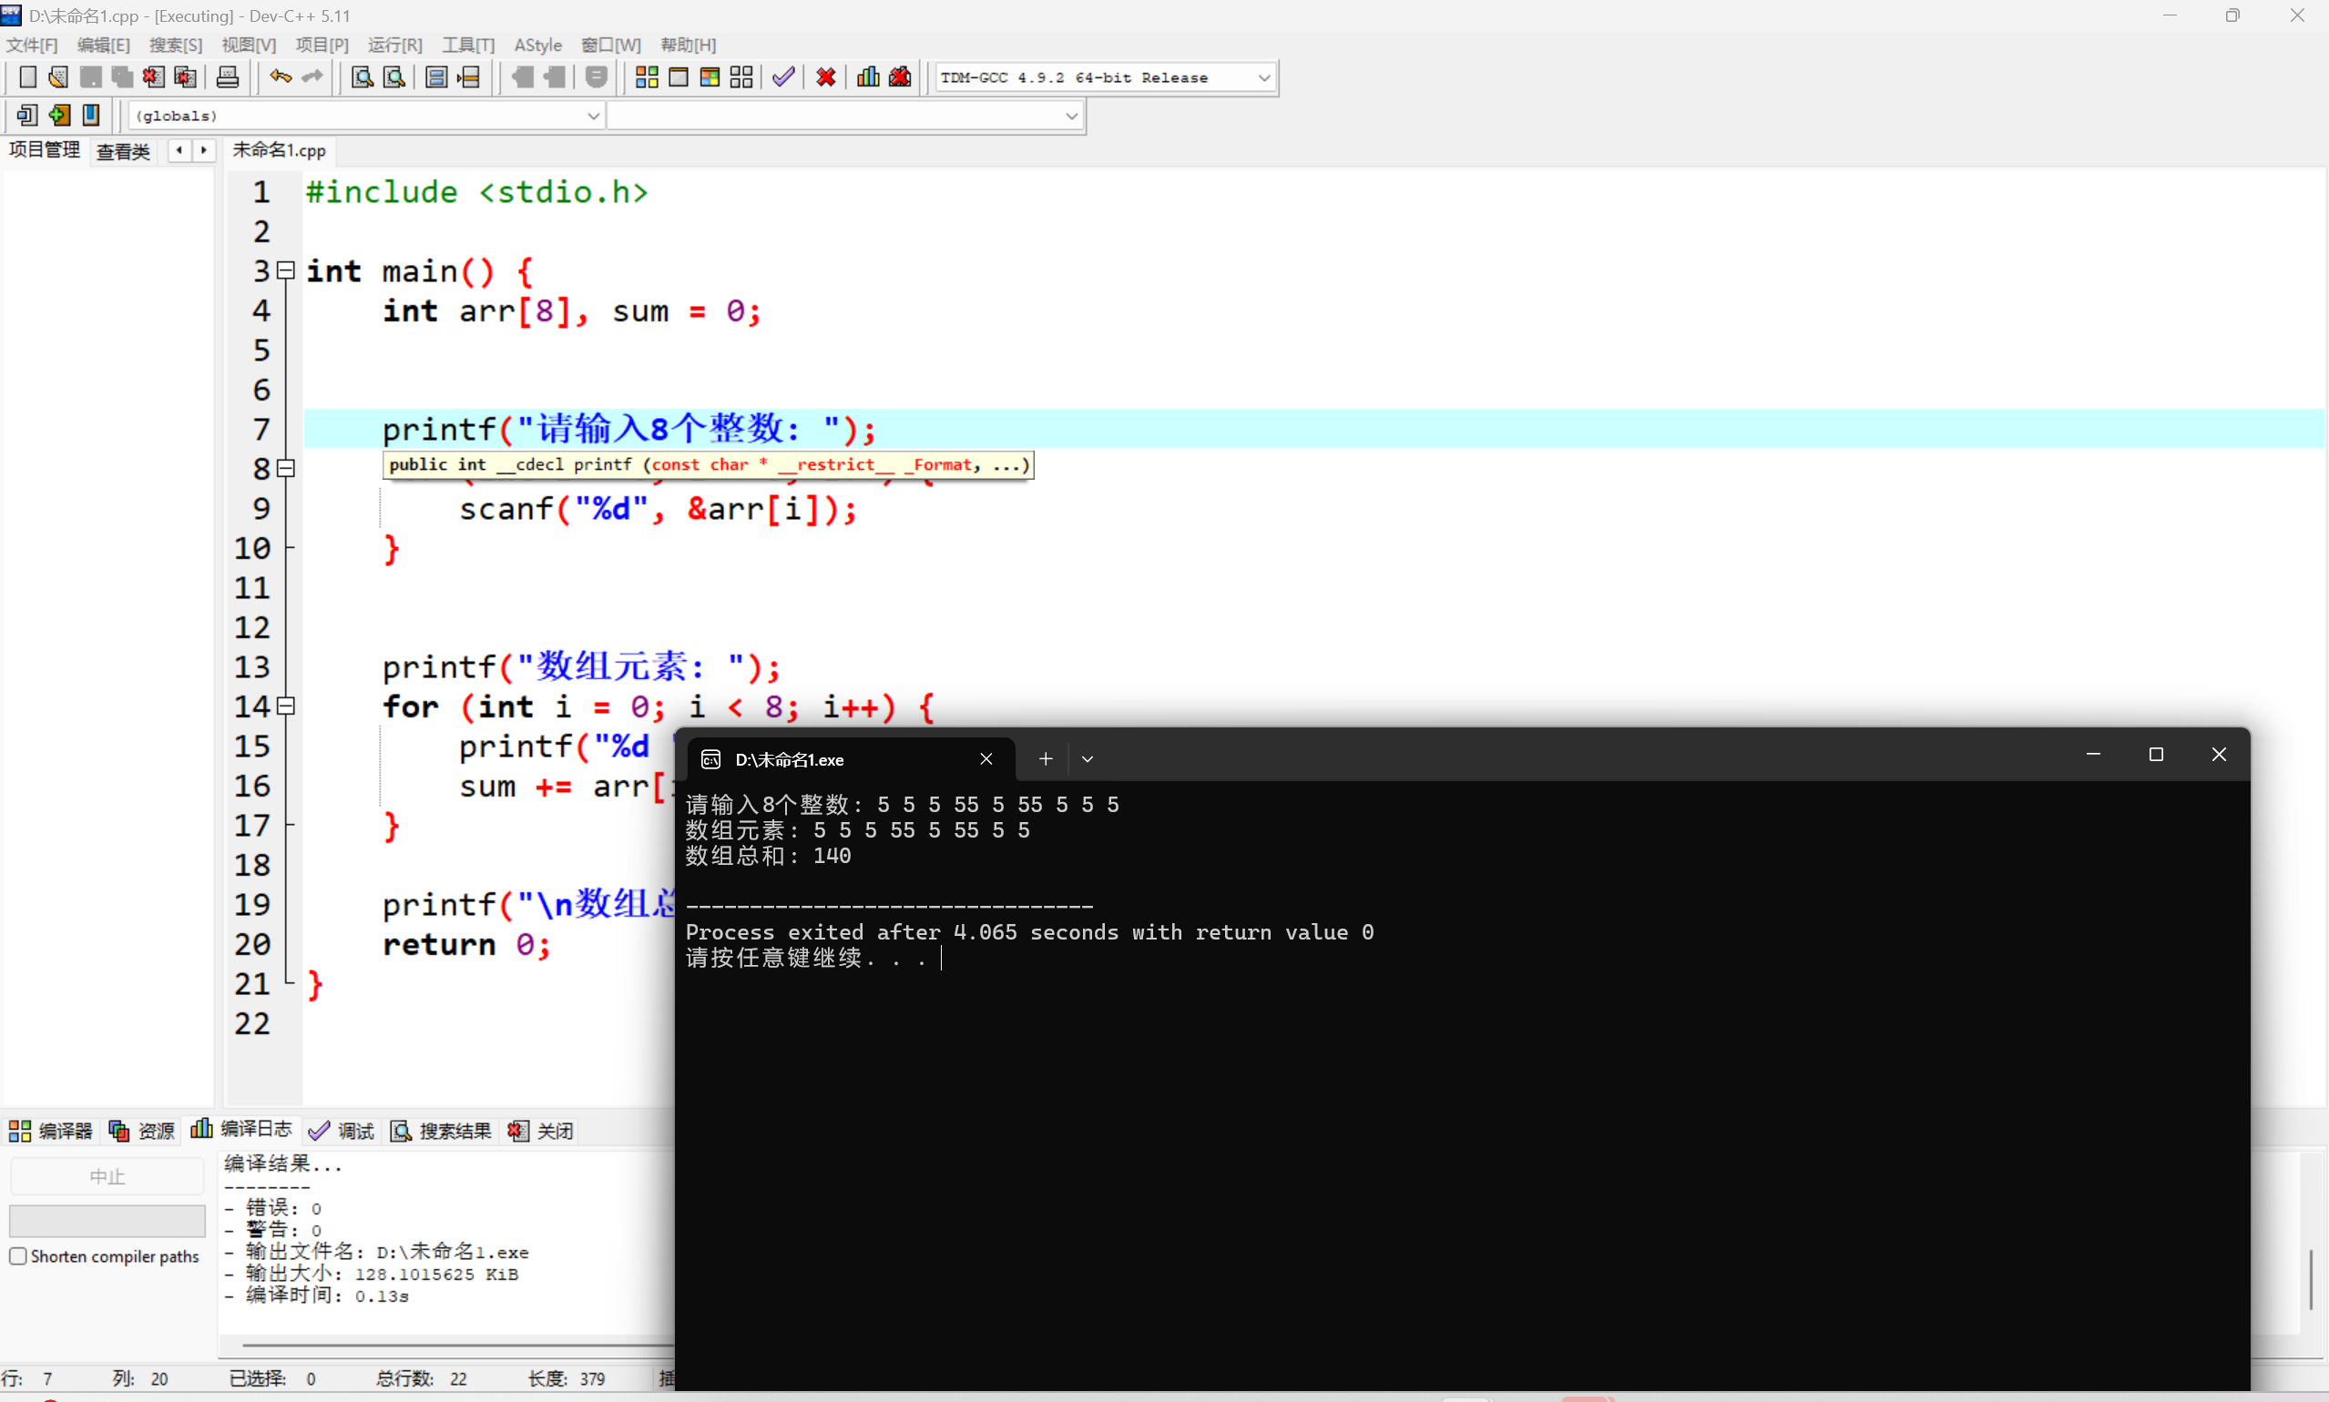Switch to the 编译日志 tab
The height and width of the screenshot is (1402, 2329).
(242, 1130)
